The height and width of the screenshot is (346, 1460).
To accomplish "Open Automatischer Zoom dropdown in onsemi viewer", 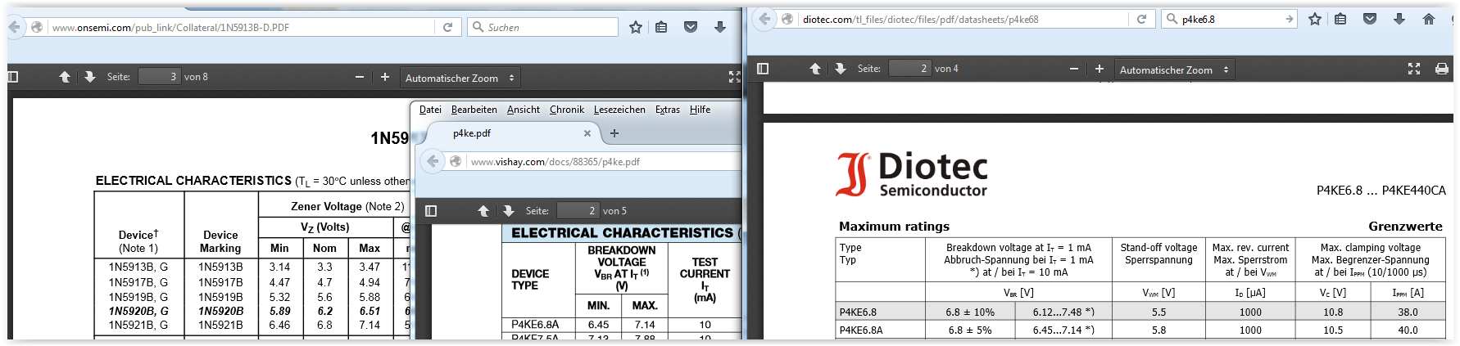I will click(x=460, y=78).
